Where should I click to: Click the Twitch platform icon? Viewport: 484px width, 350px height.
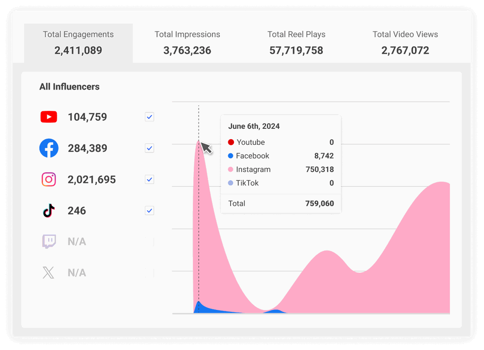[49, 242]
